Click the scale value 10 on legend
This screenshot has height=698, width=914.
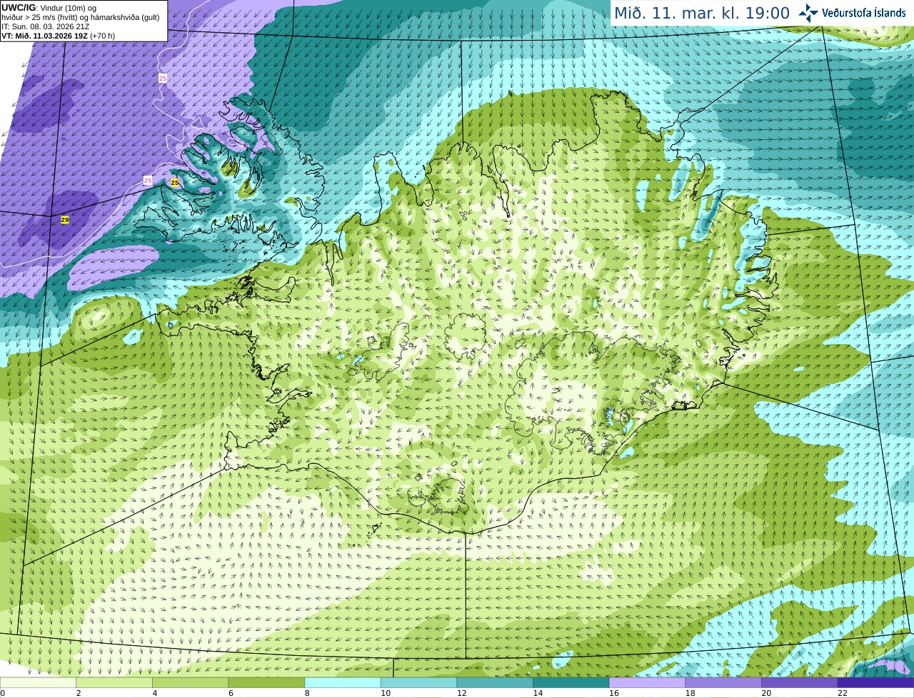pyautogui.click(x=386, y=693)
